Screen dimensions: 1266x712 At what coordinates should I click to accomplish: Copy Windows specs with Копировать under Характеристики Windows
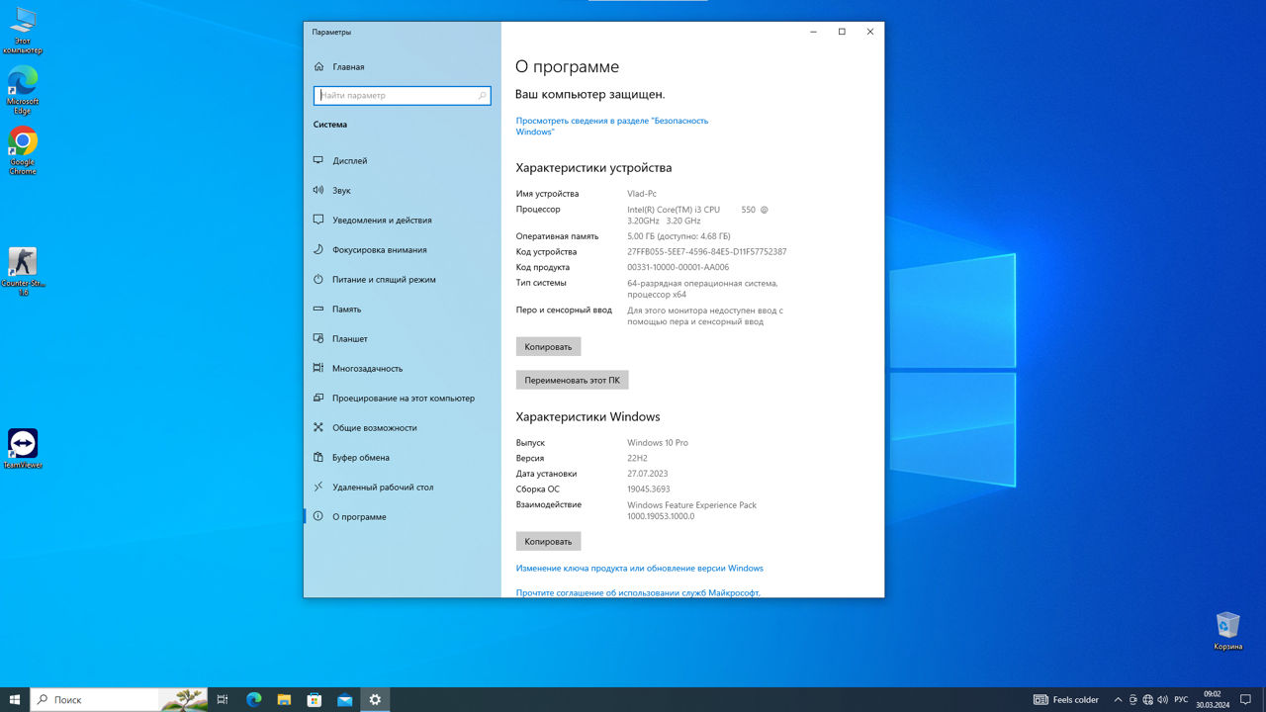tap(548, 541)
